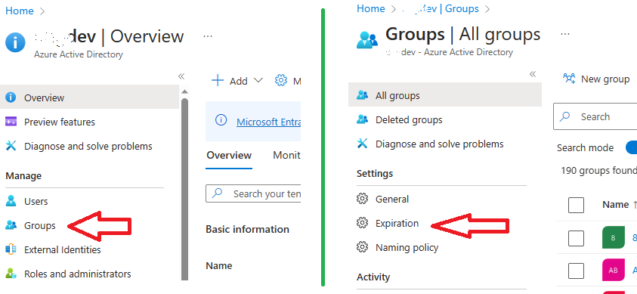This screenshot has width=637, height=294.
Task: Click the 'Basic information' heading
Action: pos(247,230)
